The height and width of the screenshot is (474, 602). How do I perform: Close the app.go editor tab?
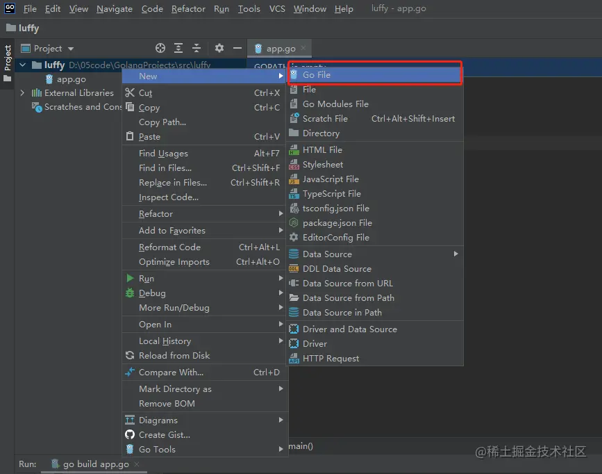pyautogui.click(x=303, y=48)
